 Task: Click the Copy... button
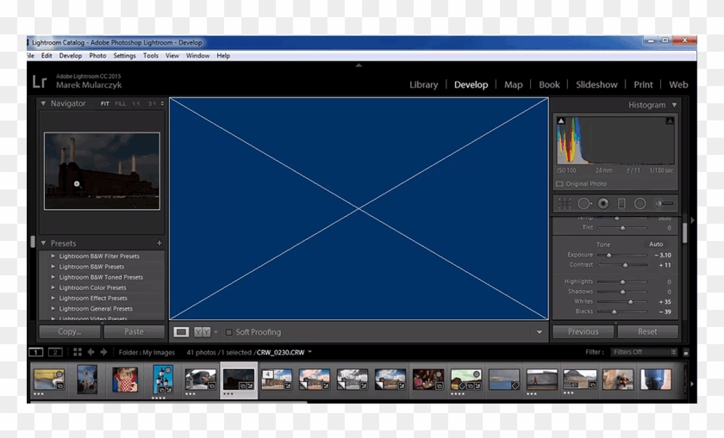[70, 331]
